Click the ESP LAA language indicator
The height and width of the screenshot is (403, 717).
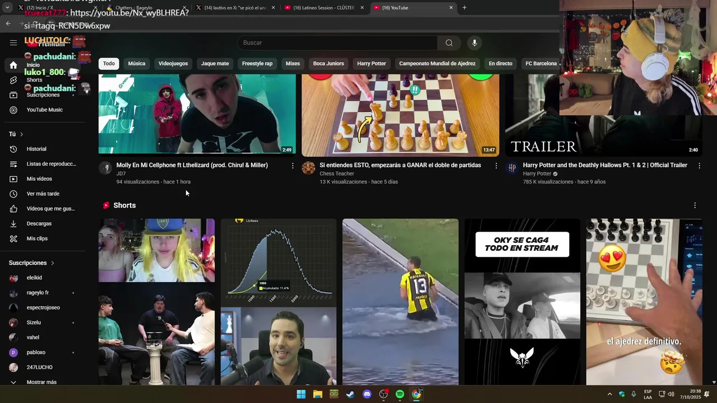click(648, 394)
